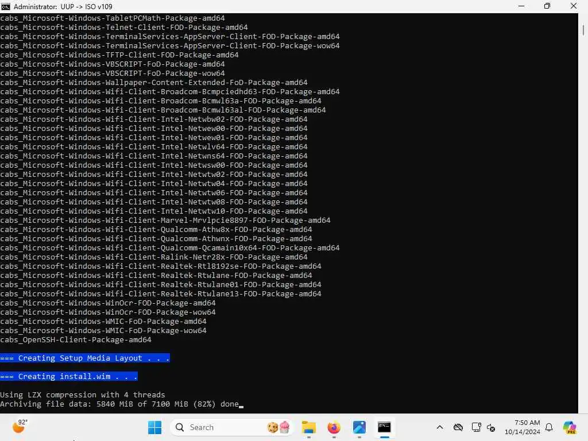588x441 pixels.
Task: Click the window title 'Administrator: UUP -> ISO v109'
Action: 63,6
